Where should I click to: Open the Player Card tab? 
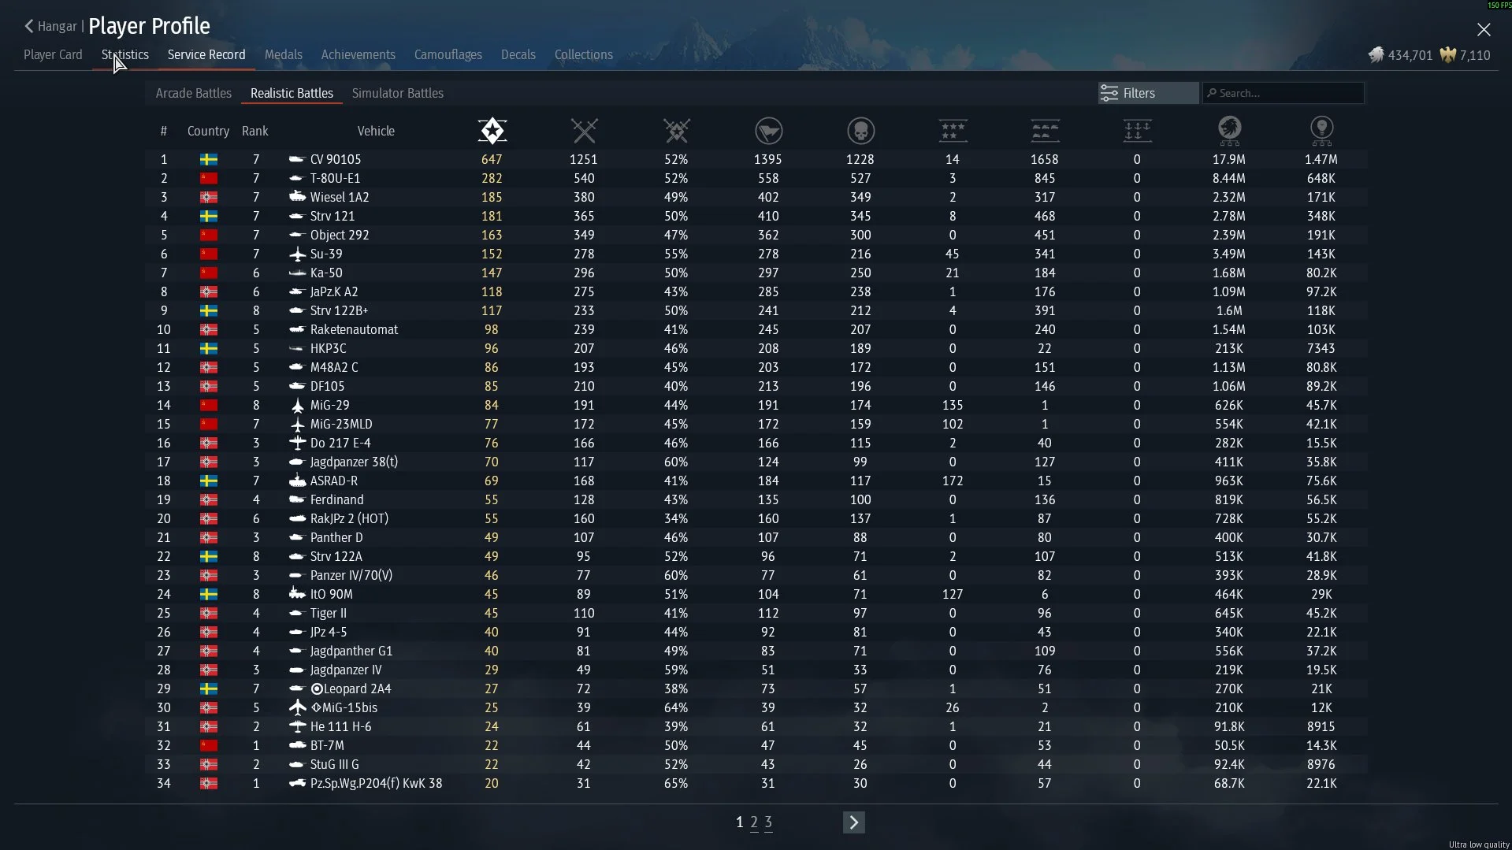click(53, 54)
